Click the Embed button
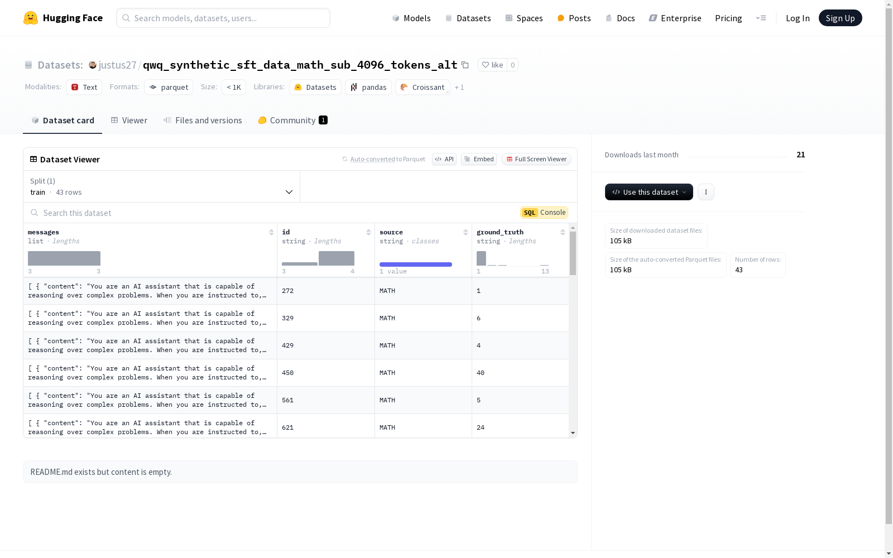Viewport: 893px width, 558px height. click(479, 159)
